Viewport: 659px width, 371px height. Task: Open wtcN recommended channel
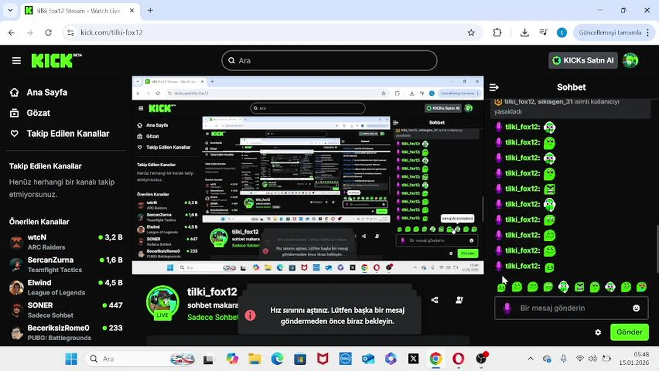(66, 242)
